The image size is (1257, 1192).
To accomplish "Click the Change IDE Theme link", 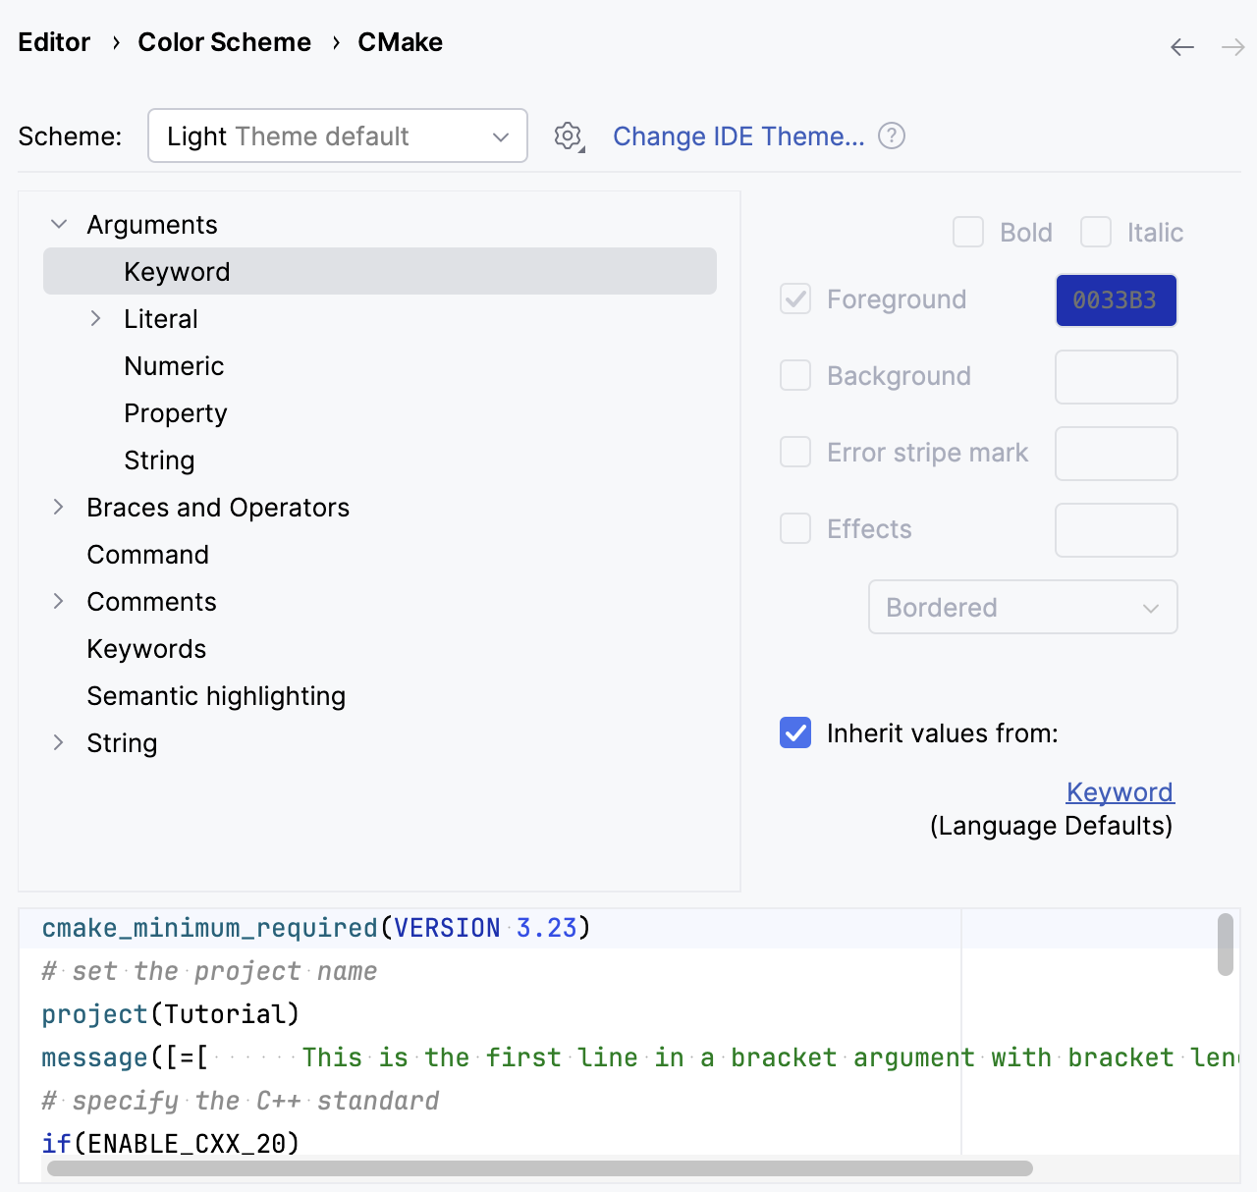I will pos(739,136).
